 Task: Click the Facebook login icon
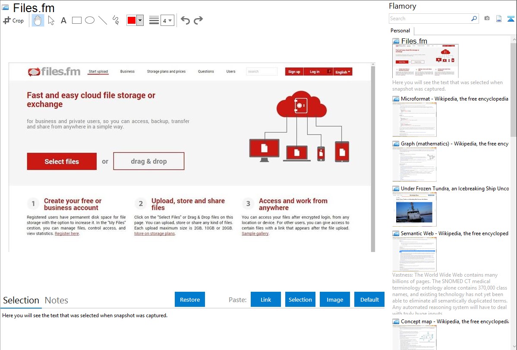329,71
